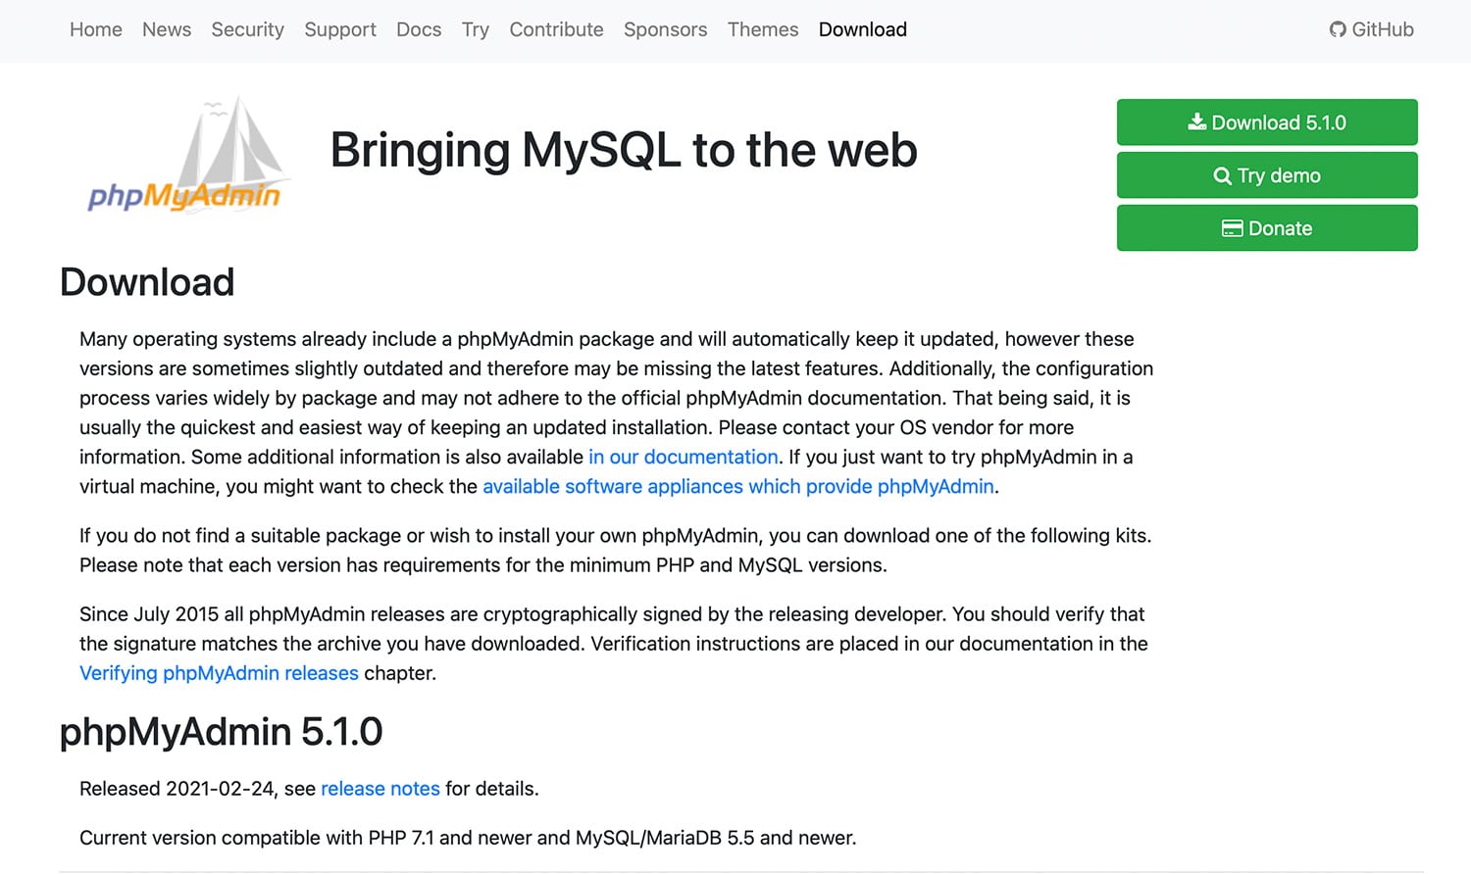Open the Themes section

click(762, 29)
